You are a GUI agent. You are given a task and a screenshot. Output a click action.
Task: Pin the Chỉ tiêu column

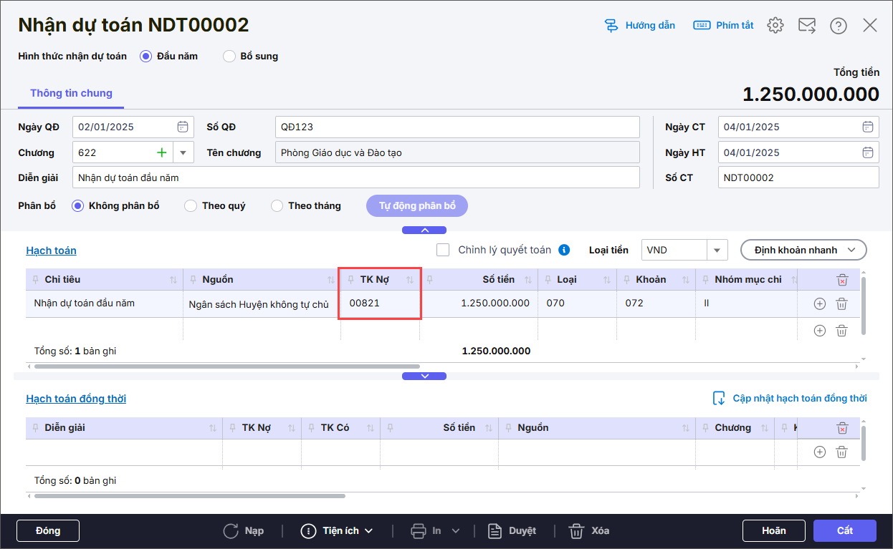pyautogui.click(x=34, y=280)
